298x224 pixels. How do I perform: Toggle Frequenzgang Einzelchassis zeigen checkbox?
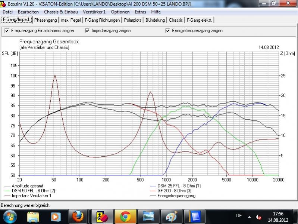tap(7, 31)
